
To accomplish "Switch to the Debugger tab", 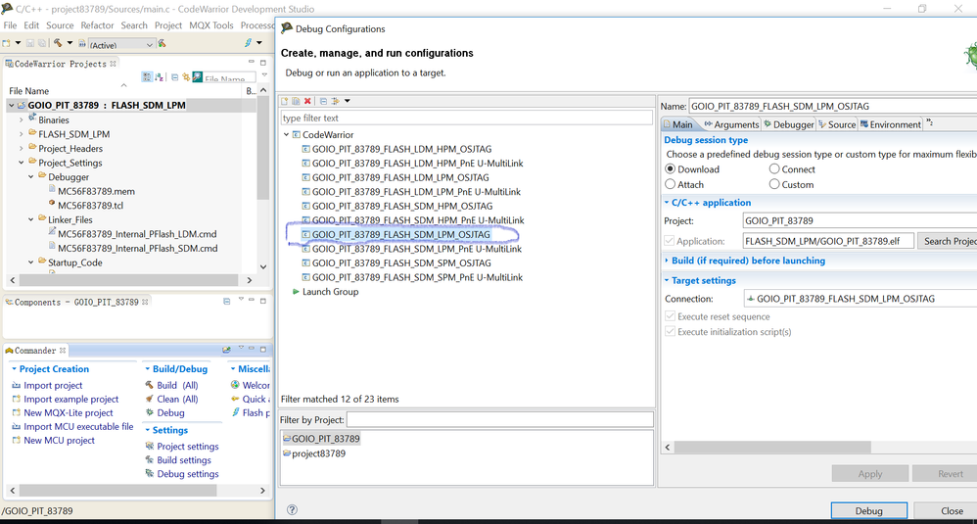I will pos(788,124).
